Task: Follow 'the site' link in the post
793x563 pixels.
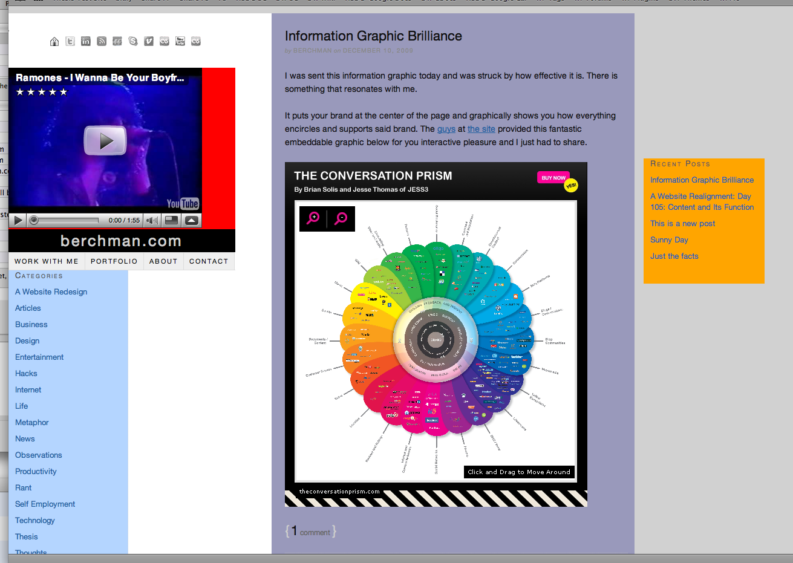Action: (481, 129)
